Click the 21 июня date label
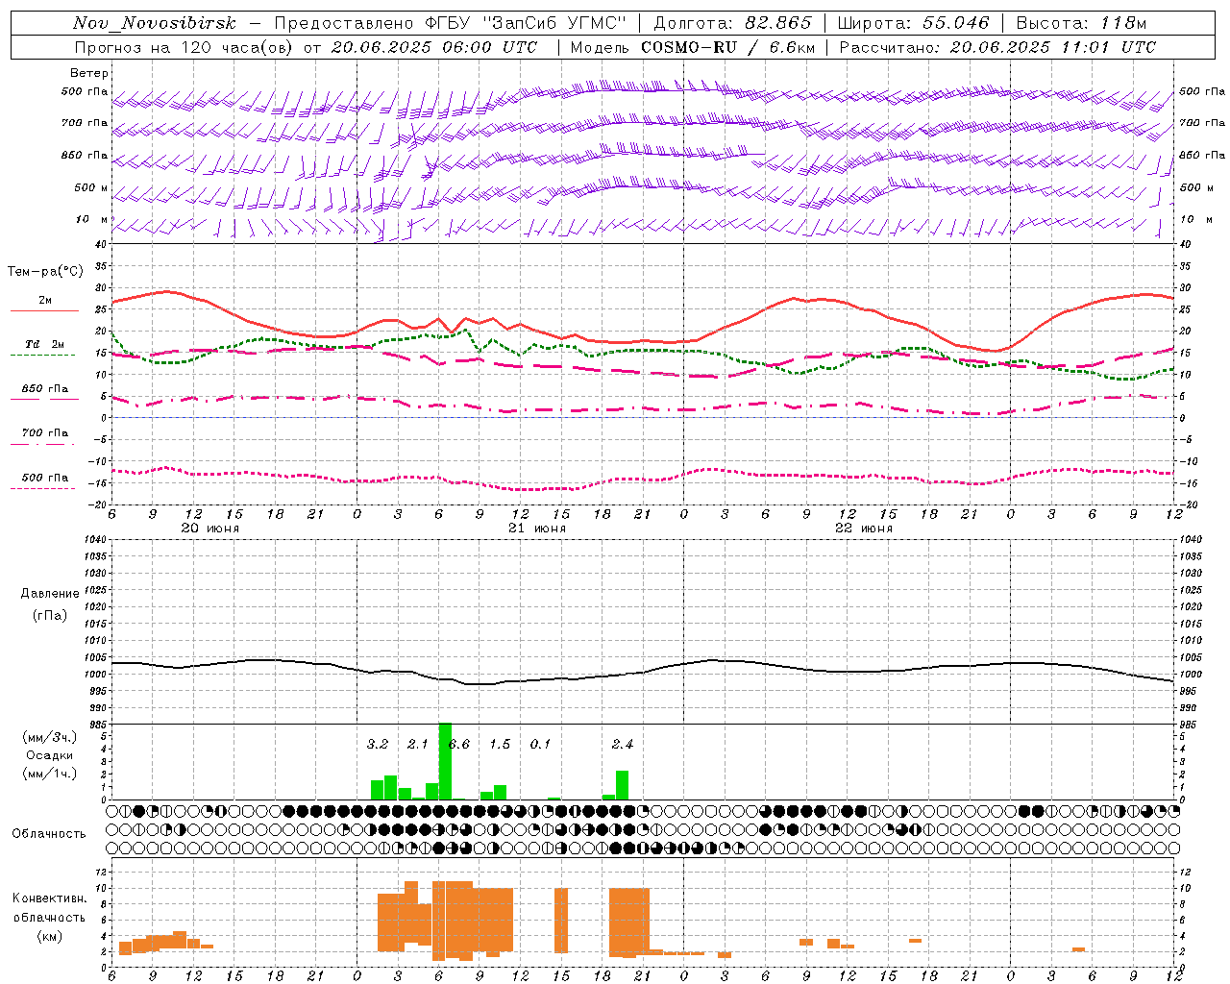This screenshot has width=1230, height=984. [x=537, y=529]
